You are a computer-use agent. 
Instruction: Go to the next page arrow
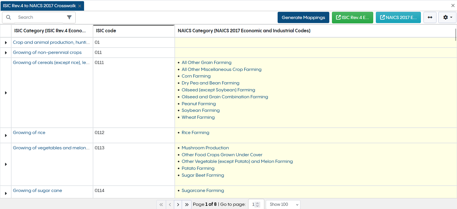[x=178, y=204]
